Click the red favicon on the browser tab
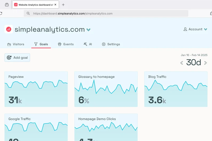 [16, 5]
